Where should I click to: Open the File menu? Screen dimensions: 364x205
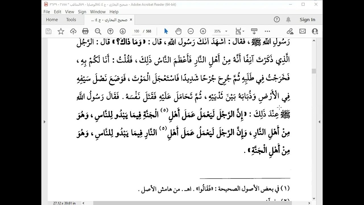click(47, 12)
